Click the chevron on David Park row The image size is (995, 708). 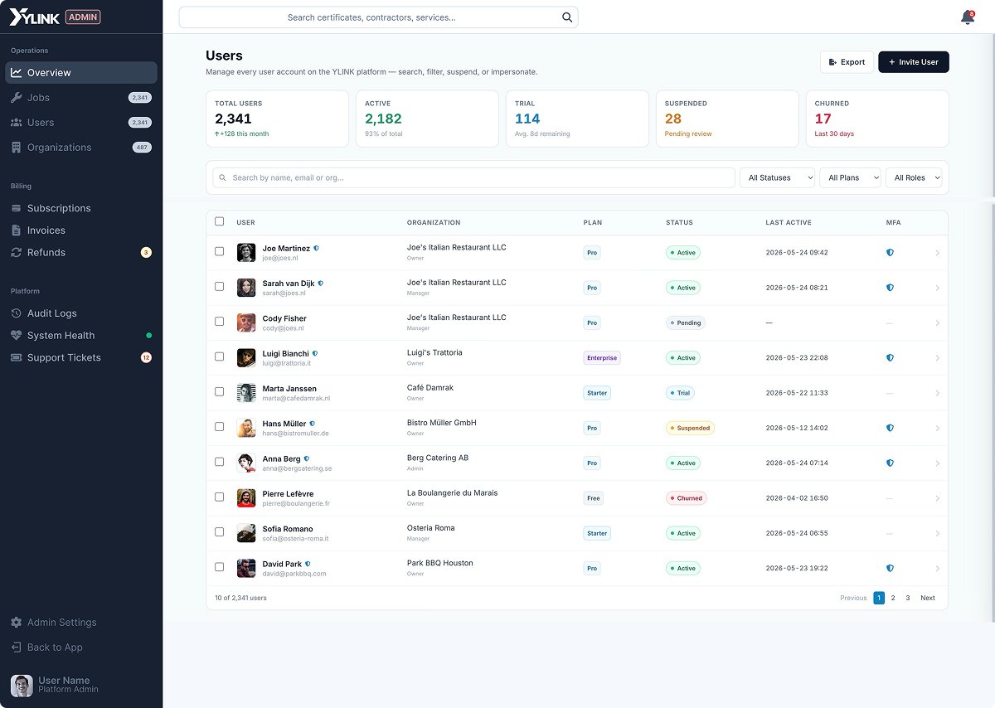(937, 569)
